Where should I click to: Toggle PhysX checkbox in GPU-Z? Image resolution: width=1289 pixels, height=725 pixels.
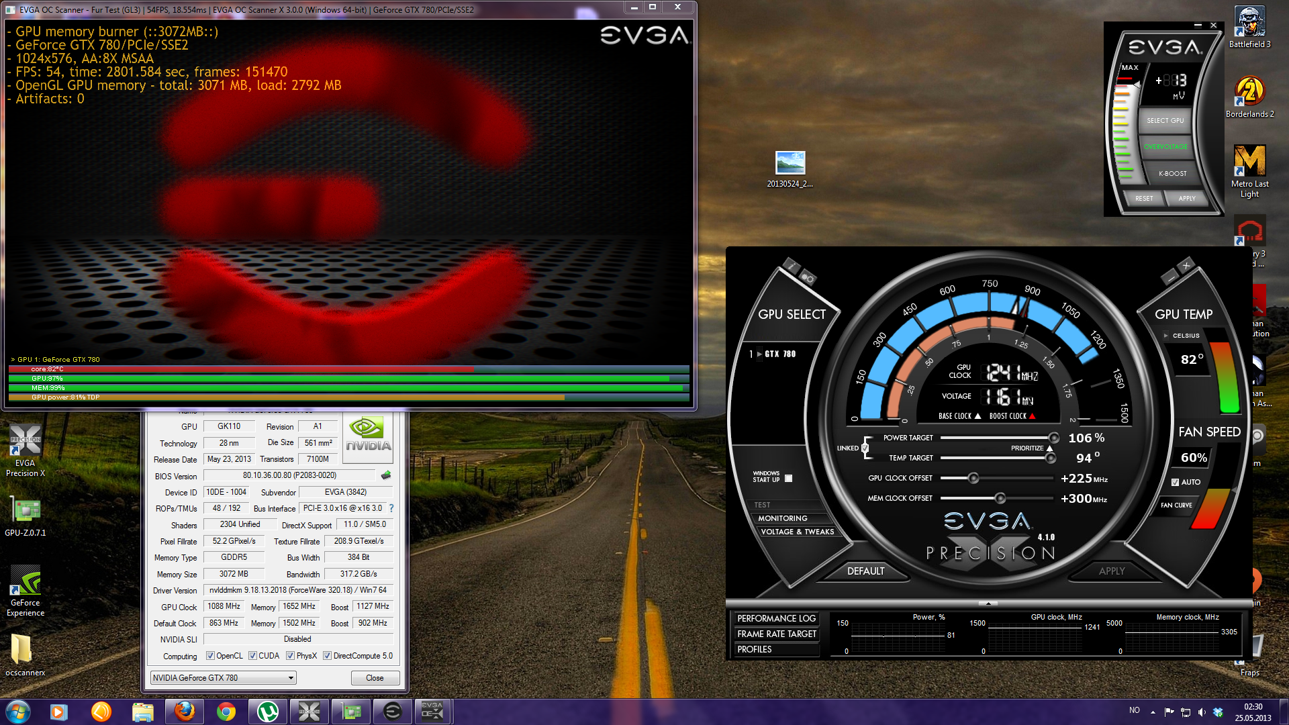[x=290, y=656]
